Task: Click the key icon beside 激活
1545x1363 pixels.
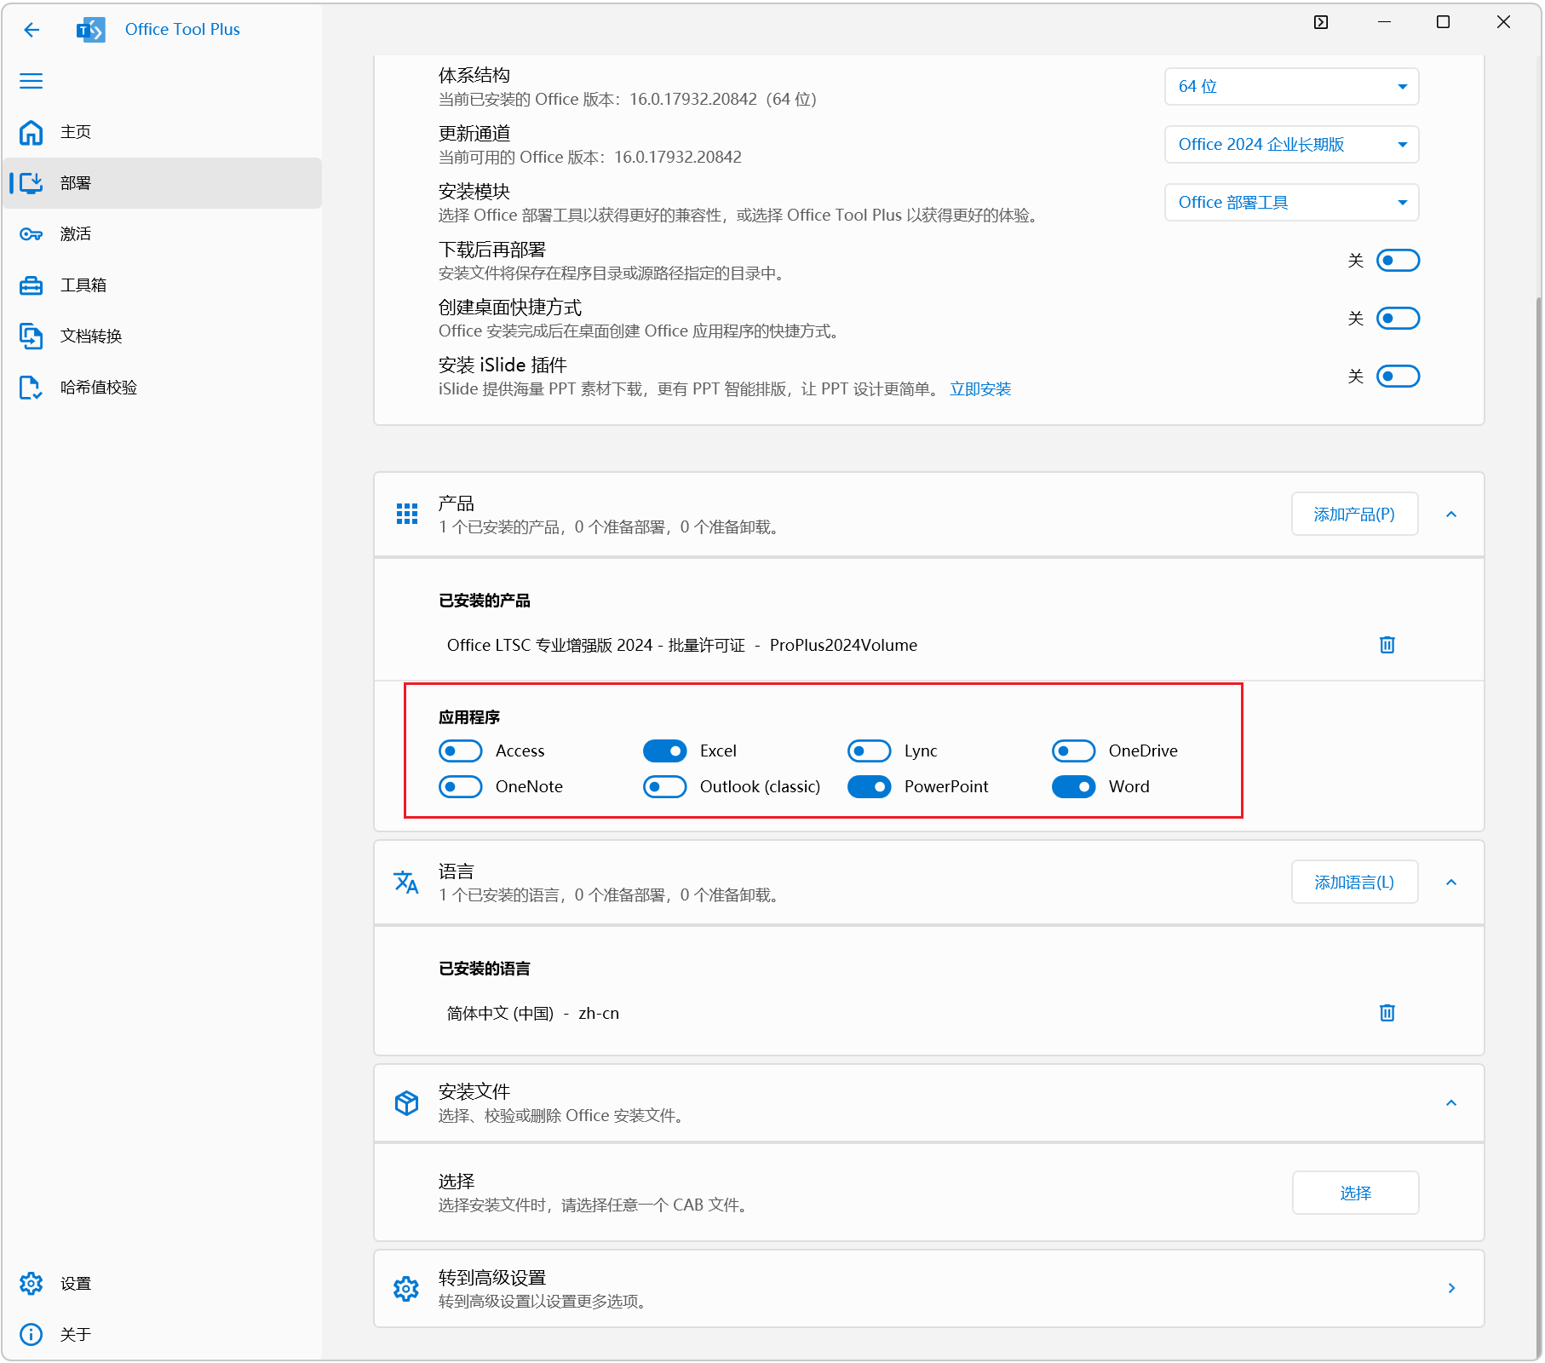Action: pyautogui.click(x=32, y=234)
